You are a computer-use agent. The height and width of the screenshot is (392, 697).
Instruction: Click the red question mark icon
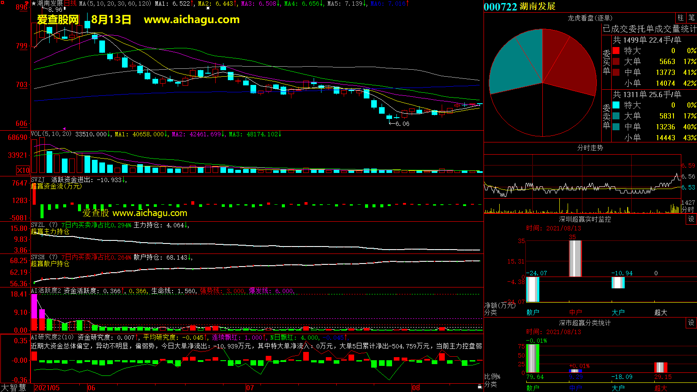pos(27,3)
